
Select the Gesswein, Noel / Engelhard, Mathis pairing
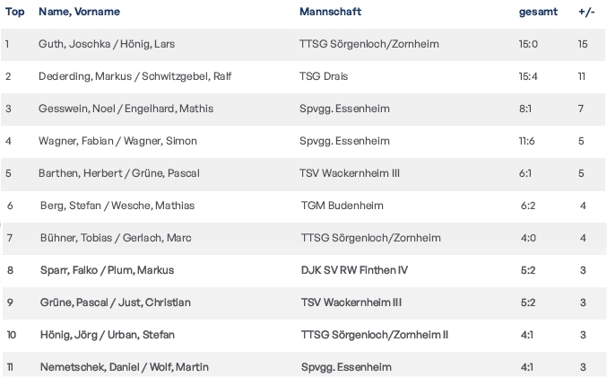pyautogui.click(x=126, y=109)
